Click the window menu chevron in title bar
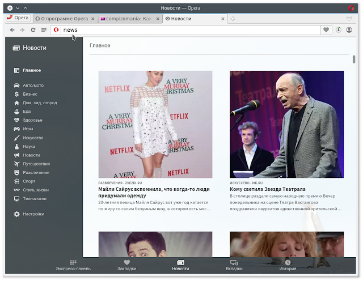Viewport: 363px width, 281px height. click(18, 8)
